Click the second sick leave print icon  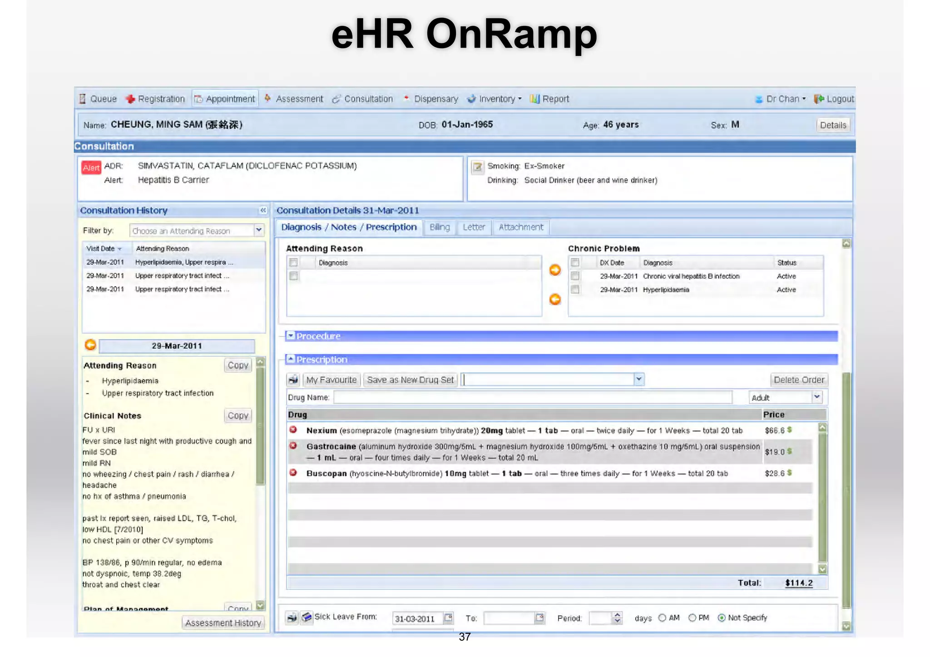pos(307,617)
